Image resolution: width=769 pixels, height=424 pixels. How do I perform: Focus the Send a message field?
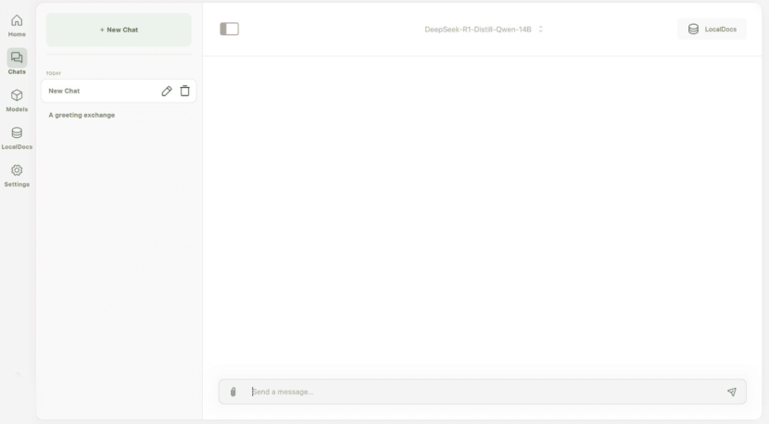point(483,392)
